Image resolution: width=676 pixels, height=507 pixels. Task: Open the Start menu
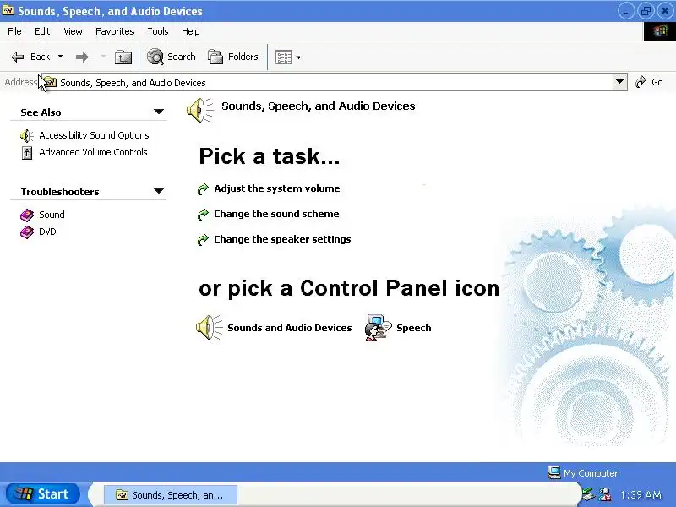(x=43, y=493)
